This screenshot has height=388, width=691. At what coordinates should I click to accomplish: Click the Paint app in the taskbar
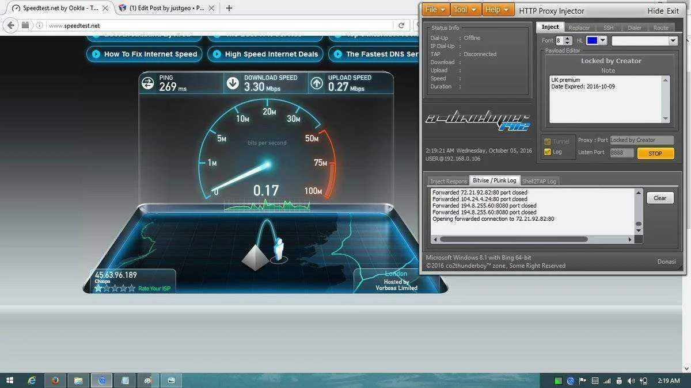148,381
